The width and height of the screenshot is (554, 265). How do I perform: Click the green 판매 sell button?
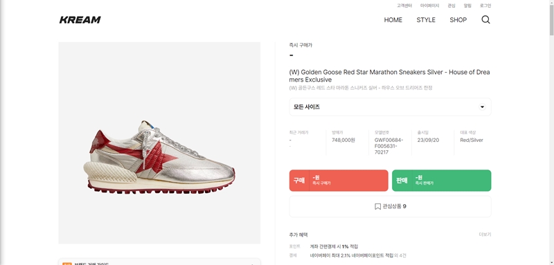click(x=441, y=181)
